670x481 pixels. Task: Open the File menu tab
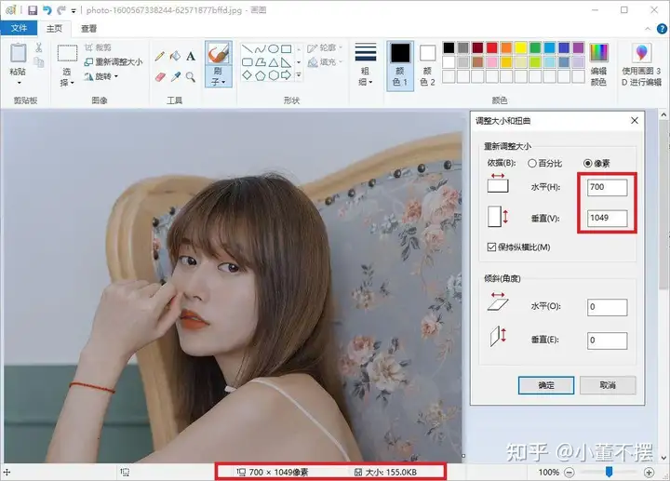pyautogui.click(x=19, y=29)
